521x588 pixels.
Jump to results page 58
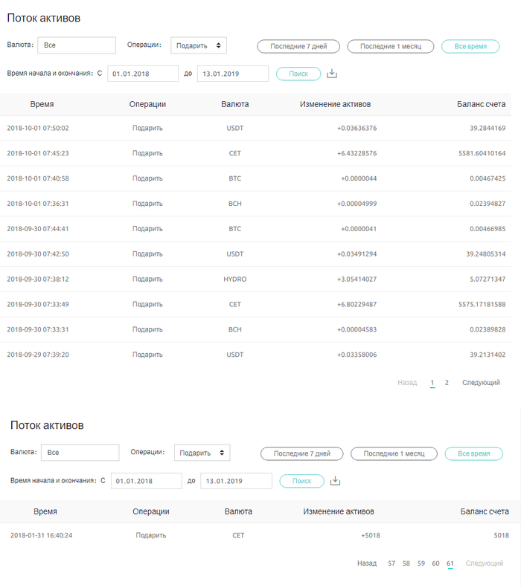(x=406, y=563)
